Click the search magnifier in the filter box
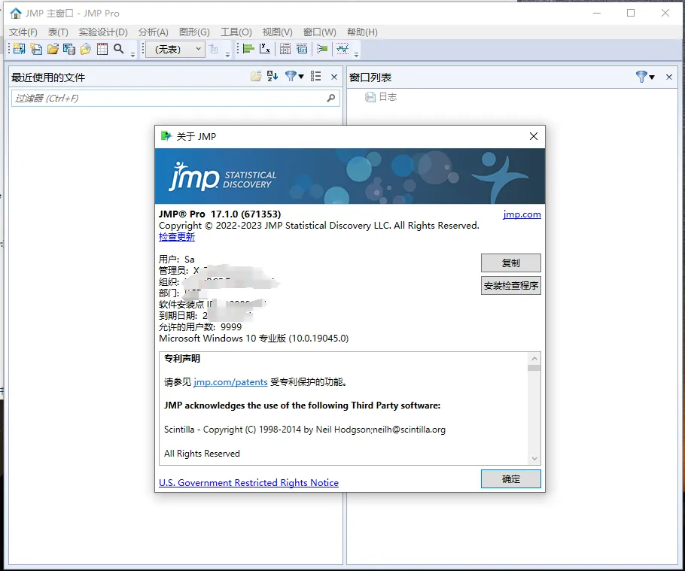Viewport: 685px width, 571px height. (330, 99)
